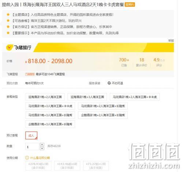The image size is (183, 172).
Task: Click the price range 818.00 - 2098.00
Action: [x=50, y=61]
